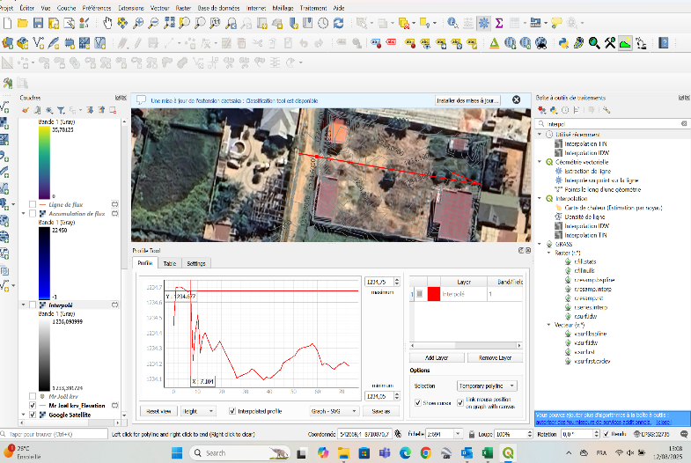Click the Reset view button
The height and width of the screenshot is (463, 691).
click(x=158, y=411)
